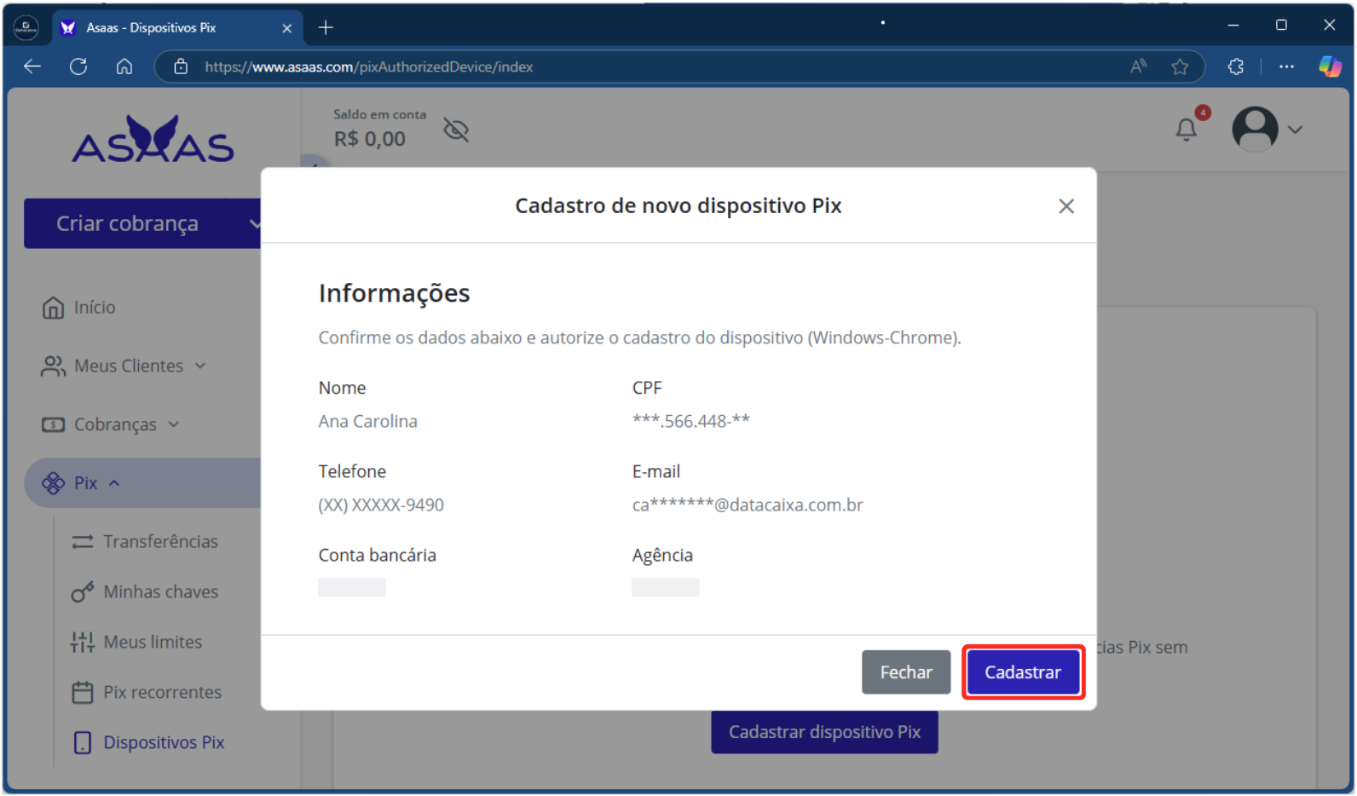Click Cadastrar dispositivo Pix button behind dialog
1357x796 pixels.
824,733
